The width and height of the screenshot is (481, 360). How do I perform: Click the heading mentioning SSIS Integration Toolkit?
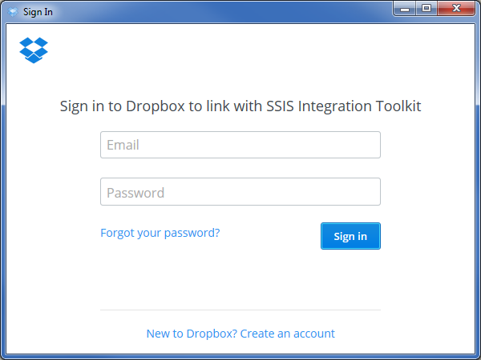point(240,106)
